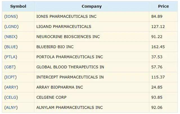
Task: Open the PTLA stock symbol
Action: point(11,57)
